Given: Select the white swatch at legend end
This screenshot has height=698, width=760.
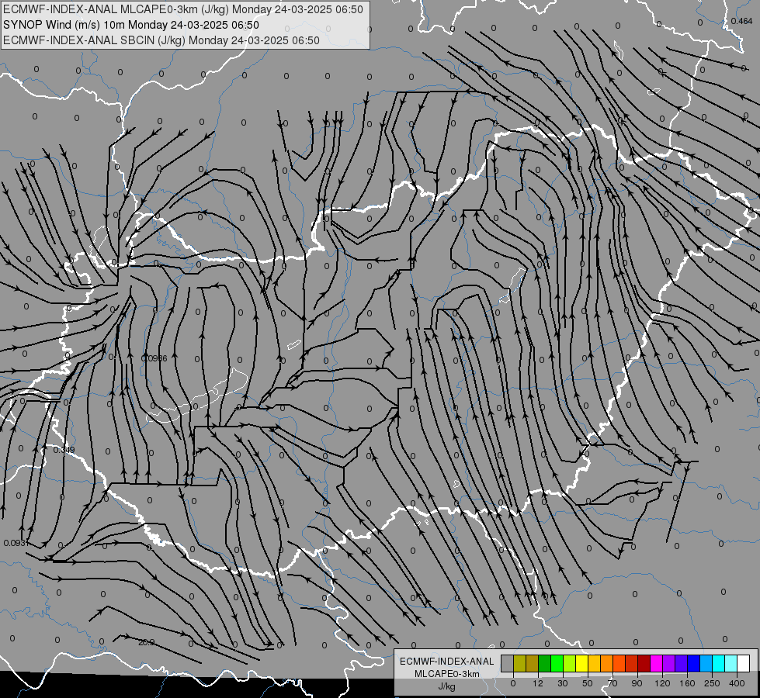Looking at the screenshot, I should (x=744, y=663).
